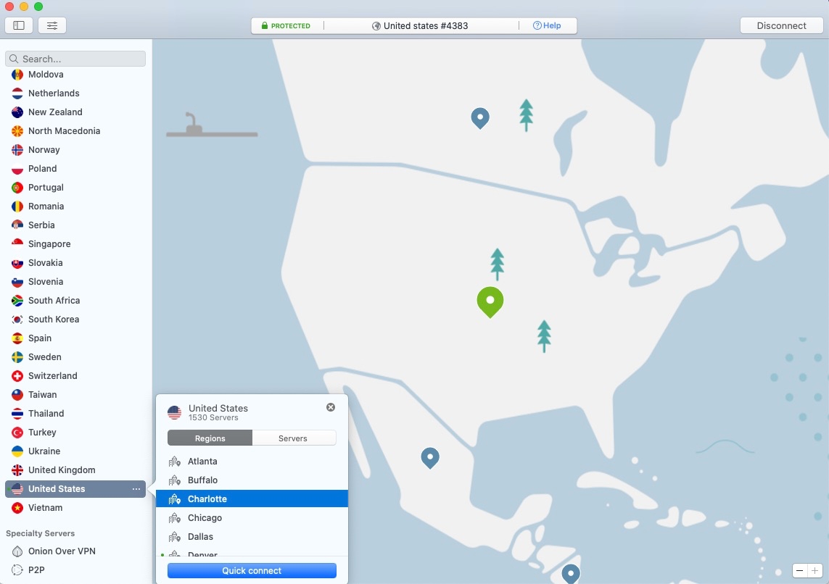Click the Switzerland flag icon

coord(17,376)
